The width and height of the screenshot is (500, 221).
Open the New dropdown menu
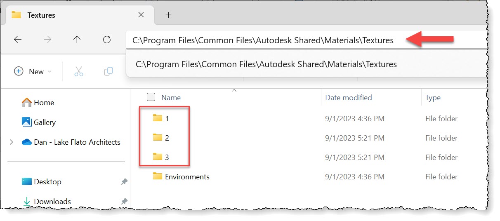pos(33,71)
